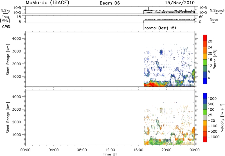This screenshot has width=225, height=156.
Task: Click the Slant Range label of velocity panel
Action: [8, 118]
